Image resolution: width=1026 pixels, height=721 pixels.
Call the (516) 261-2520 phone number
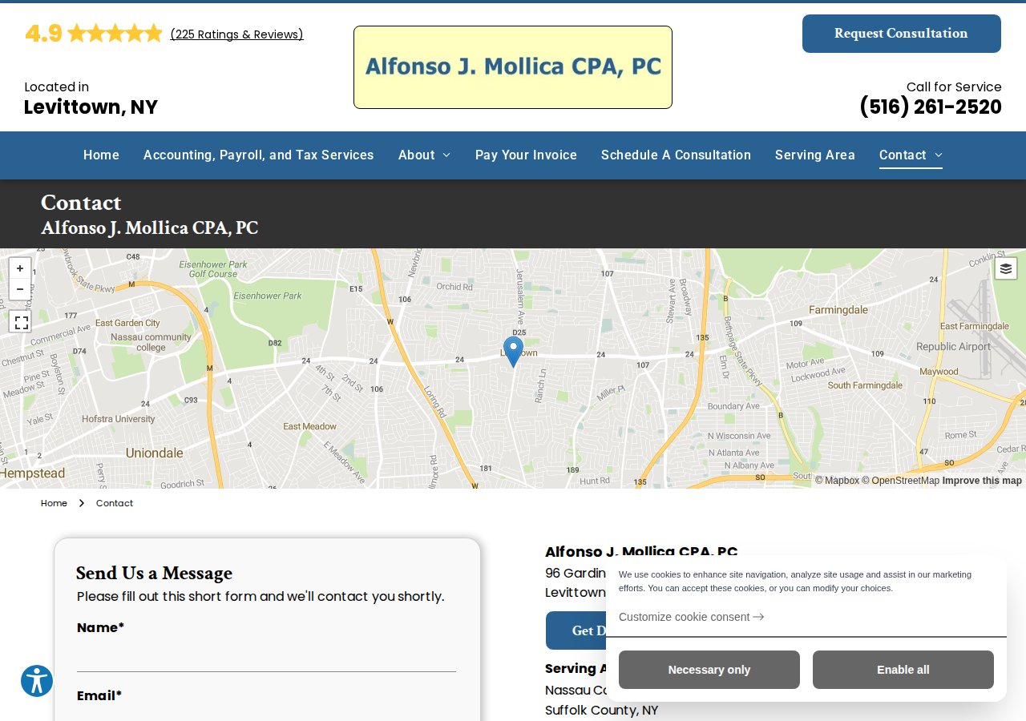[x=931, y=107]
